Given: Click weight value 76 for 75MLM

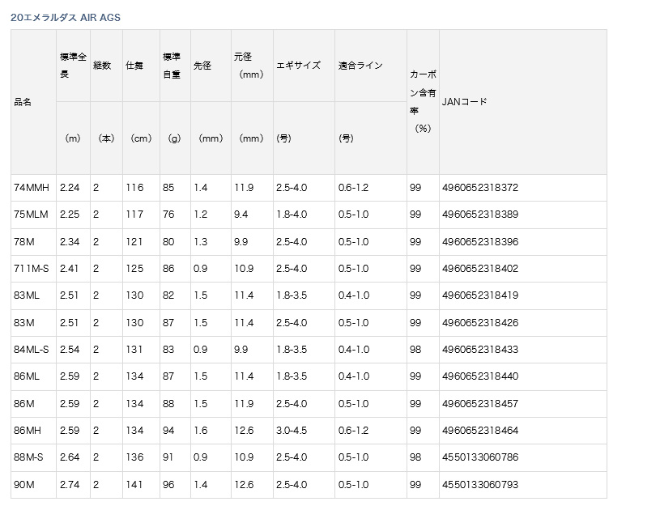Looking at the screenshot, I should click(168, 215).
